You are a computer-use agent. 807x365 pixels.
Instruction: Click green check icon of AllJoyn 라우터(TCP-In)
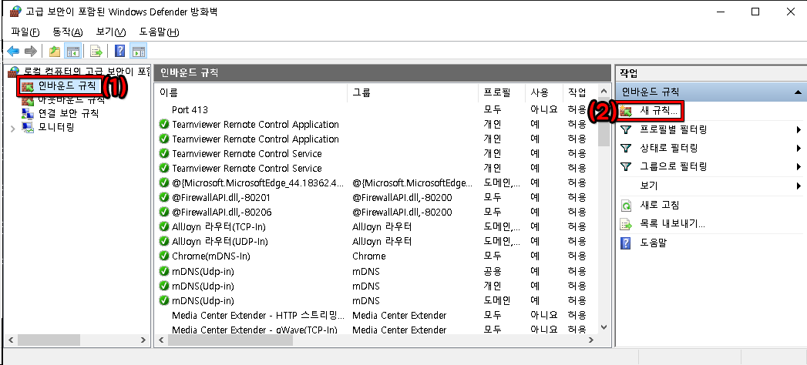coord(164,226)
